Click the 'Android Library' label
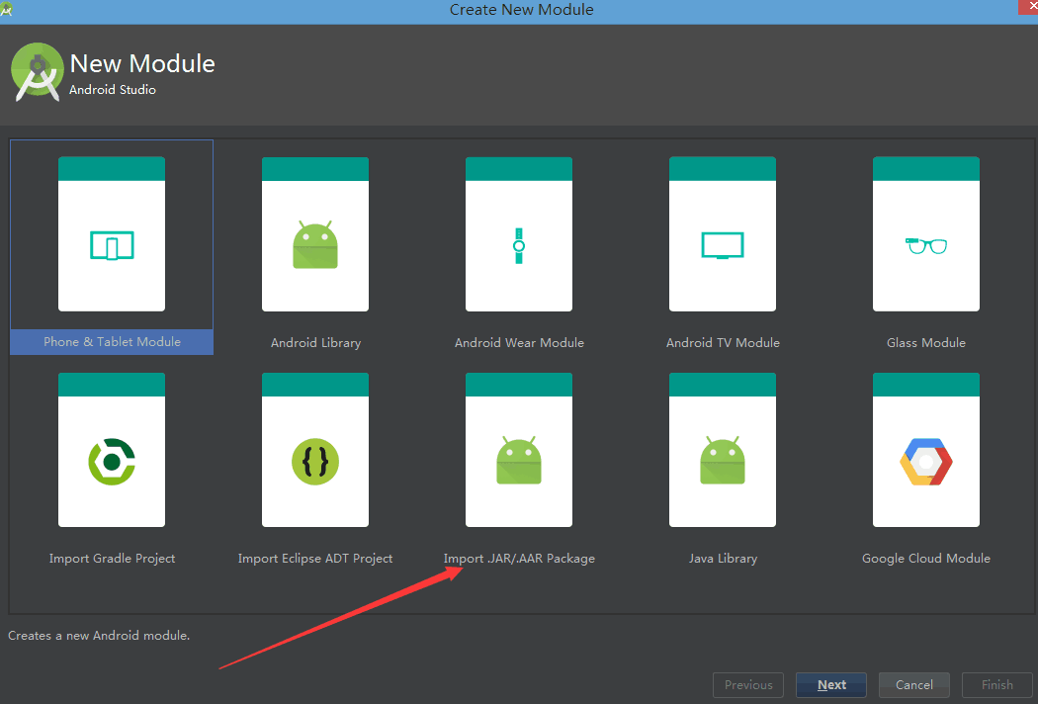Viewport: 1038px width, 704px height. point(315,342)
